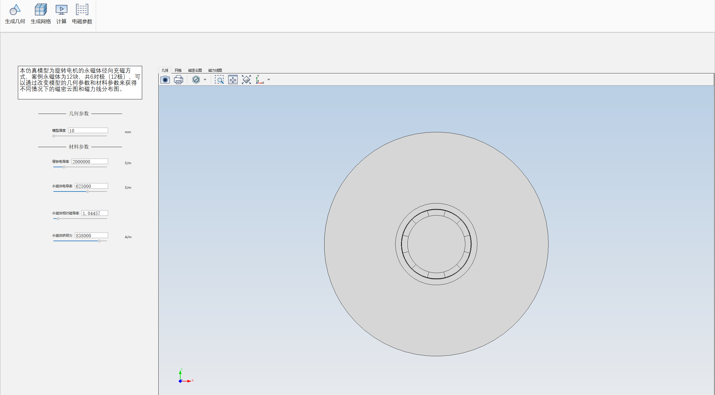
Task: Click the 几何参数 section heading
Action: tap(79, 114)
